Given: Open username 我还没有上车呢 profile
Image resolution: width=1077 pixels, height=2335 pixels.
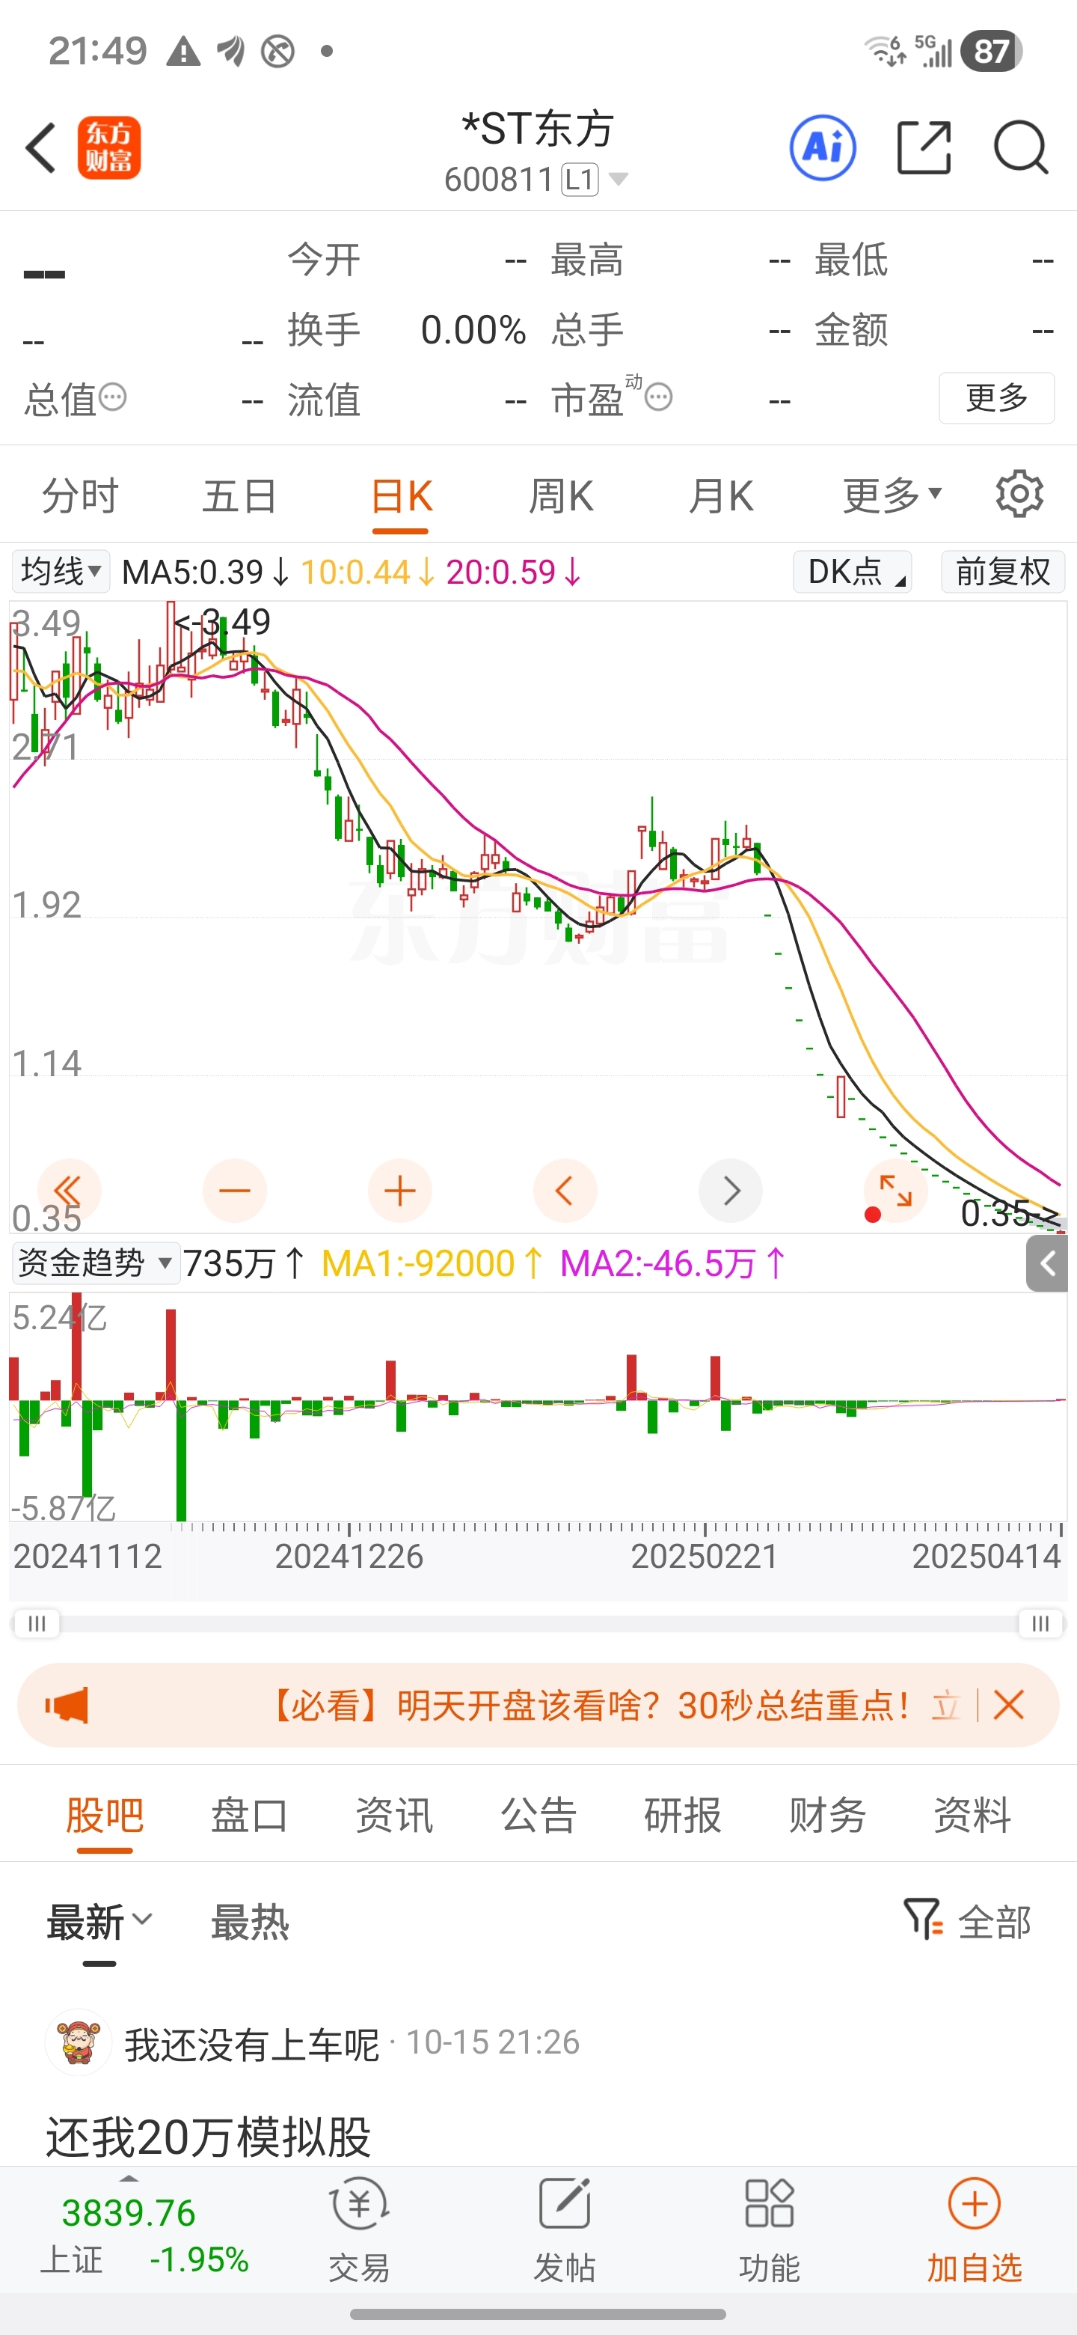Looking at the screenshot, I should (x=252, y=2044).
